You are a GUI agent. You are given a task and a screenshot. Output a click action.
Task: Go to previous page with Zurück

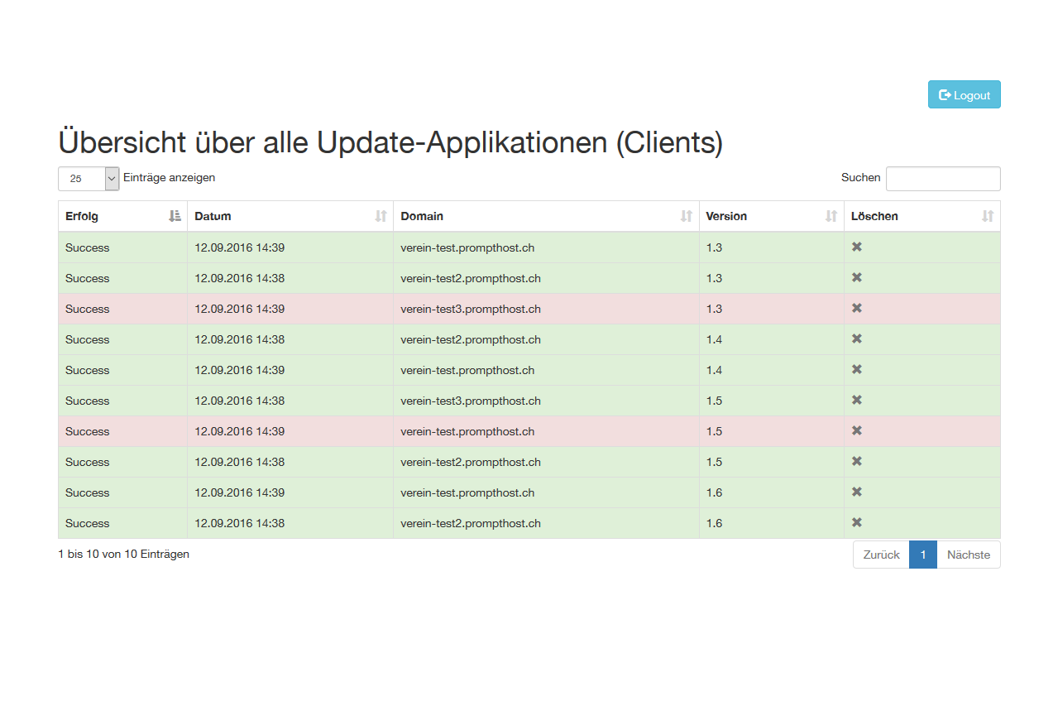881,555
